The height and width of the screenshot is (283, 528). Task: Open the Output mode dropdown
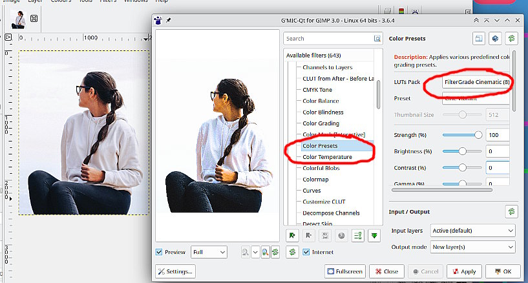(473, 247)
